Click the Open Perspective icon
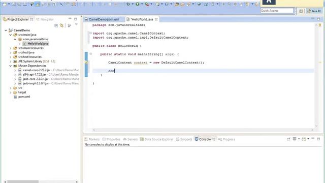Image resolution: width=325 pixels, height=183 pixels. pos(301,11)
